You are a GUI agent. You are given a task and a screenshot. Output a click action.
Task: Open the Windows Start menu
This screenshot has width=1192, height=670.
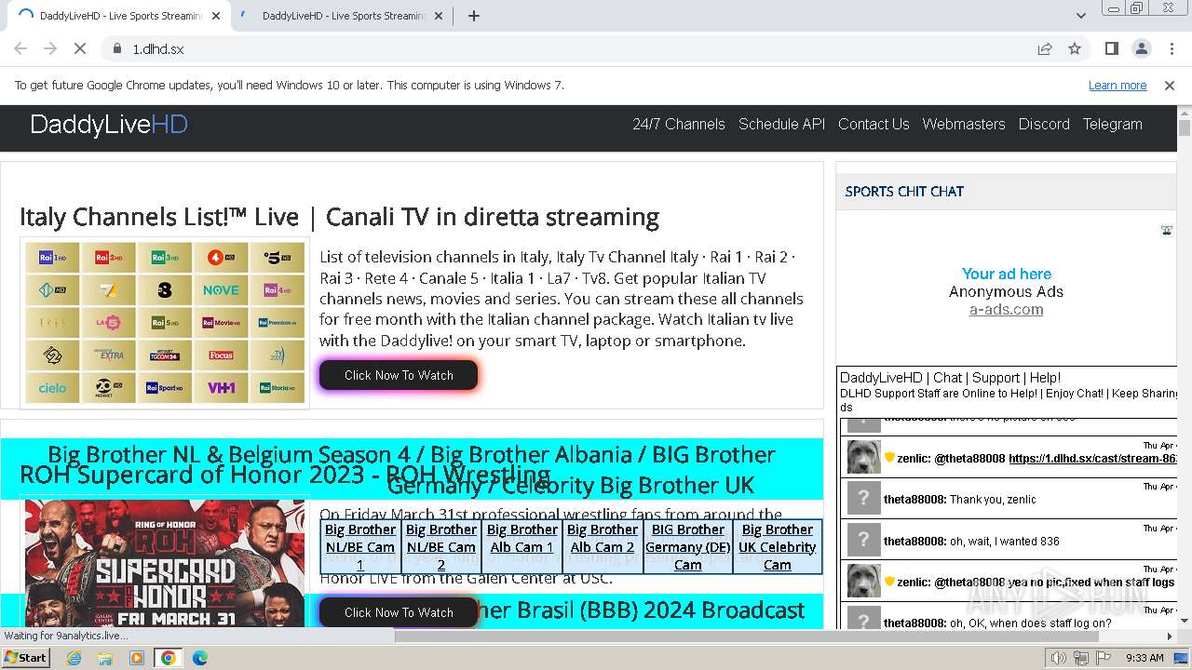pyautogui.click(x=25, y=658)
